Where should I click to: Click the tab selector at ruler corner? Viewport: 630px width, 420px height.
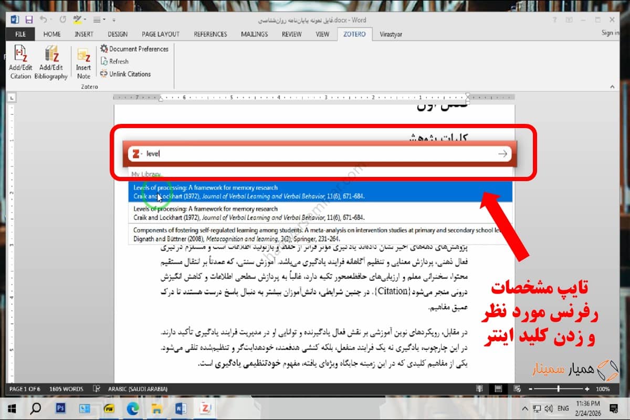coord(13,97)
